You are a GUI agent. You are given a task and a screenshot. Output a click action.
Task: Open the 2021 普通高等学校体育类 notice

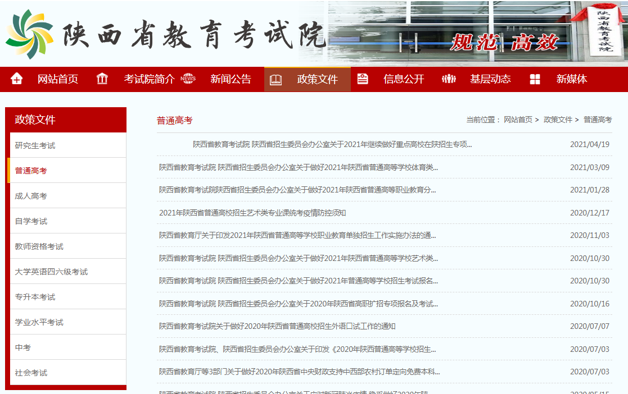point(299,167)
